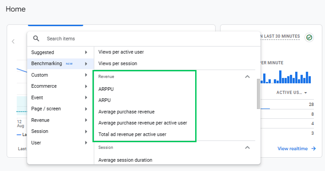Expand arrow next to Revenue

tap(86, 120)
